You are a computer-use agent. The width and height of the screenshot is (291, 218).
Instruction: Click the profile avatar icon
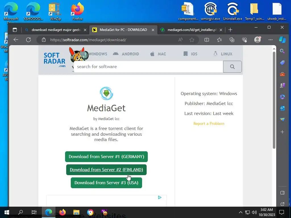coord(257,39)
